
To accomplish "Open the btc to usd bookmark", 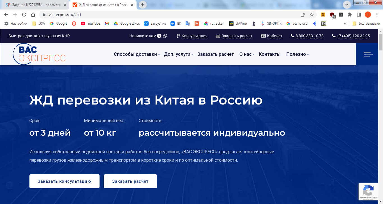I will pyautogui.click(x=297, y=24).
